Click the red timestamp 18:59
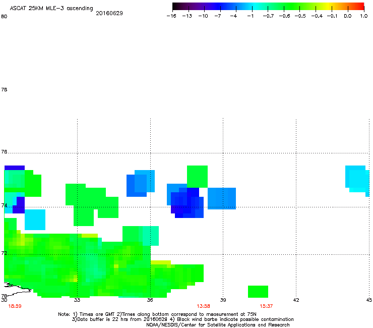Image resolution: width=373 pixels, height=328 pixels. click(15, 306)
